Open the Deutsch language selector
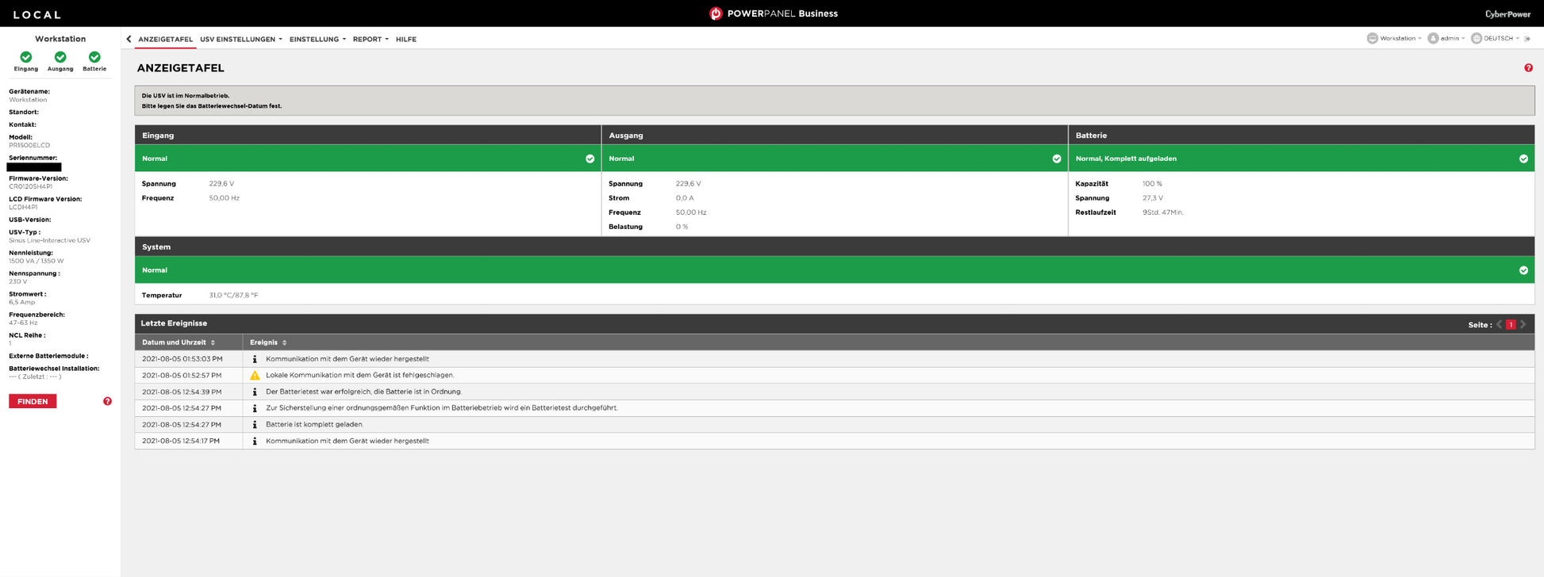Image resolution: width=1544 pixels, height=577 pixels. (x=1496, y=38)
